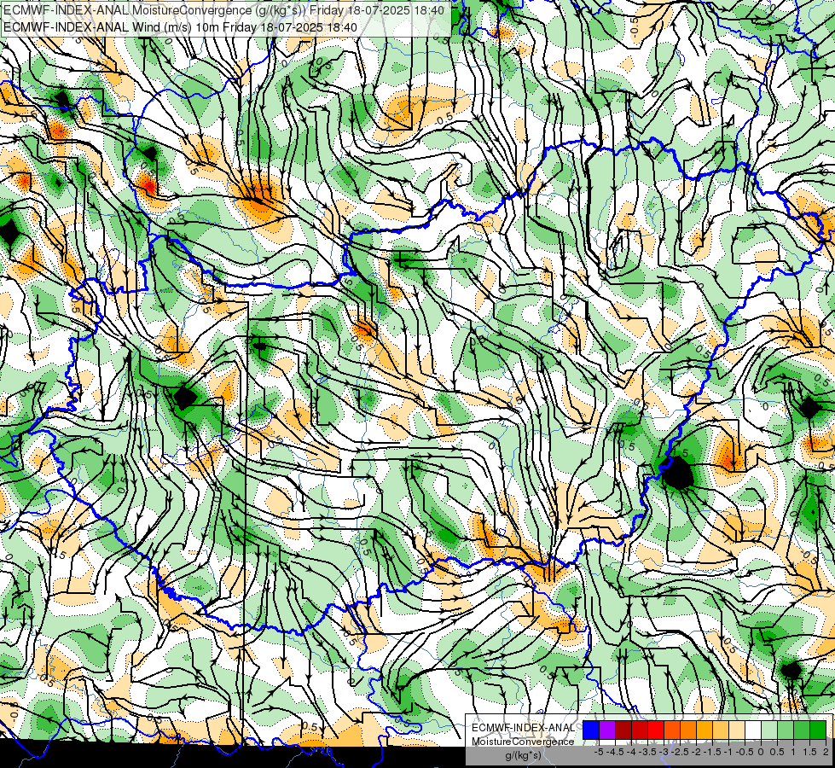
Task: Click the g/(kg*s) unit label in legend
Action: point(523,756)
